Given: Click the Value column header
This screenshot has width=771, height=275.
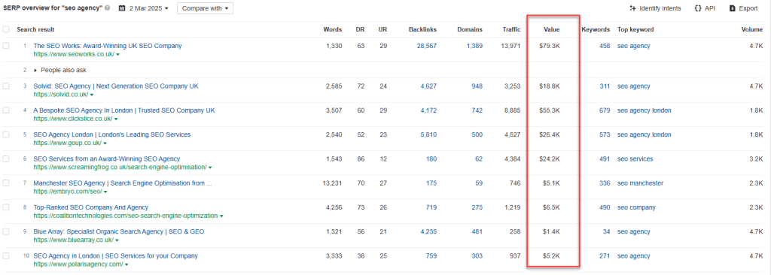Looking at the screenshot, I should 552,29.
